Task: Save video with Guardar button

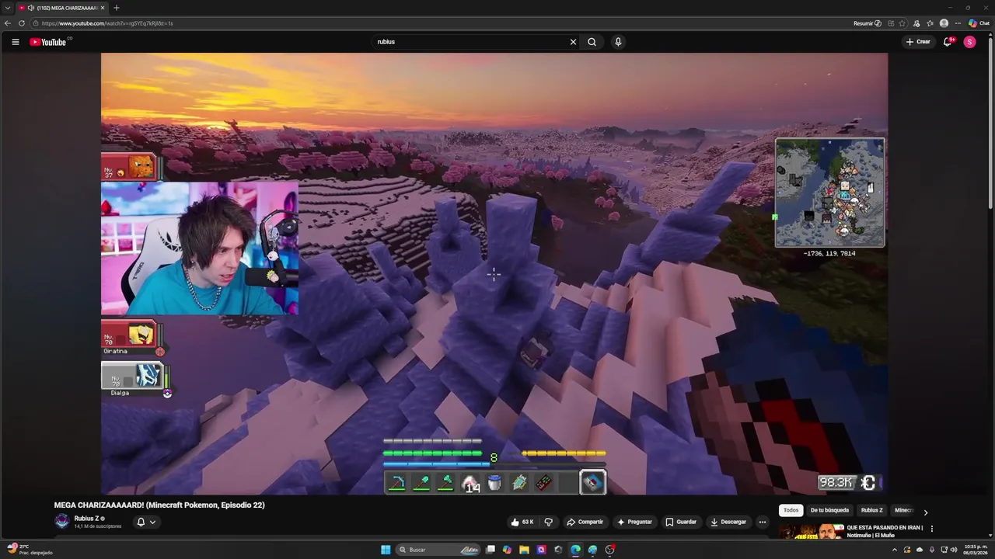Action: [x=681, y=522]
